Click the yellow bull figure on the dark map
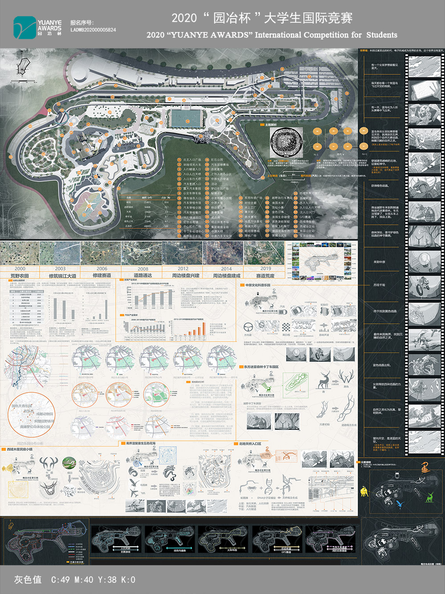The width and height of the screenshot is (445, 594). click(x=365, y=491)
